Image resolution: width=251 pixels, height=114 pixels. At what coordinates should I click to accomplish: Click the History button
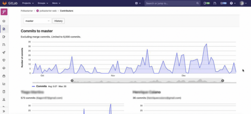click(x=58, y=21)
